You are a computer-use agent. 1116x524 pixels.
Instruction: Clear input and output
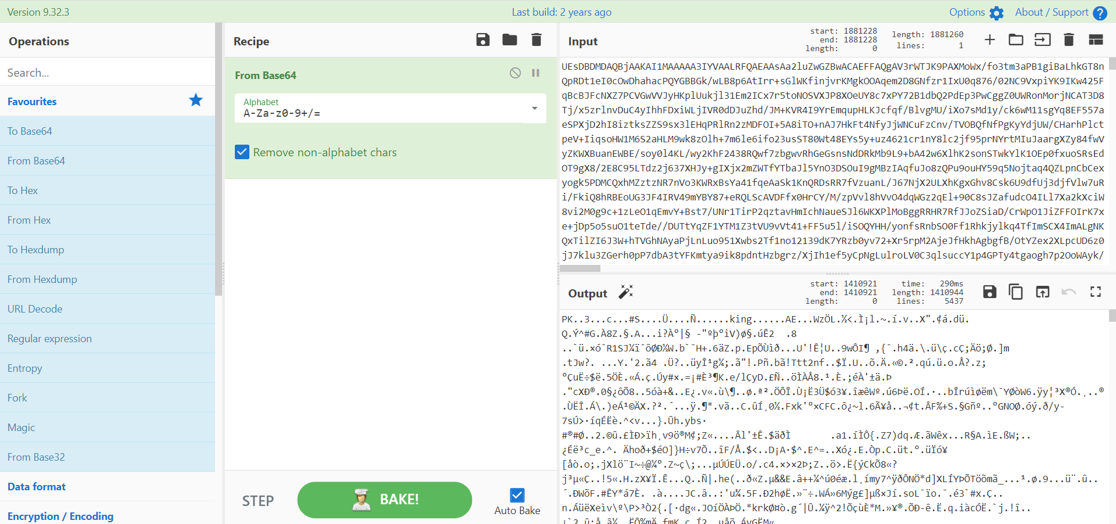1068,40
